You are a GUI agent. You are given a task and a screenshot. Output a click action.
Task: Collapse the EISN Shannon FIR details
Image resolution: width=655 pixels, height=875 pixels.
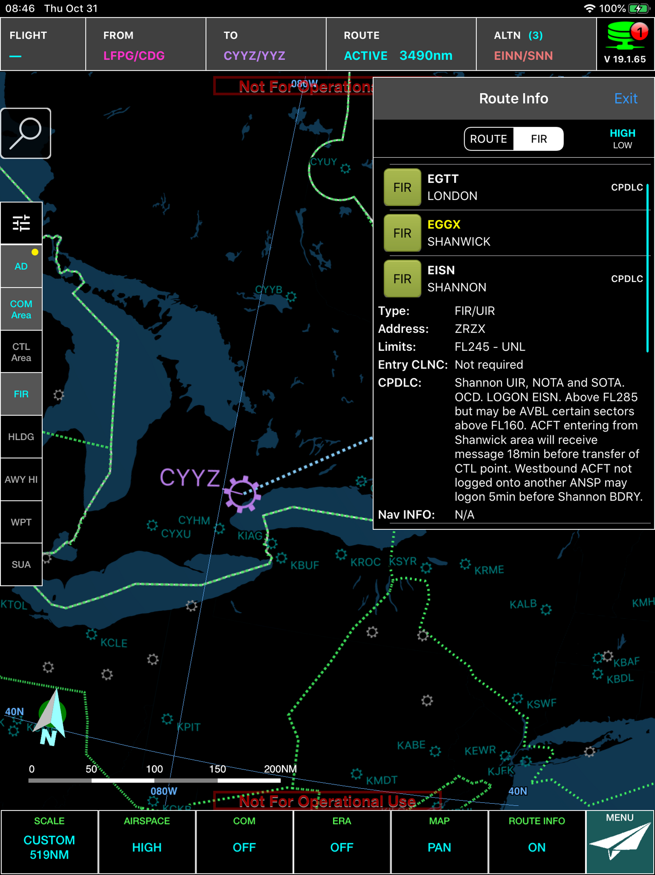tap(402, 278)
